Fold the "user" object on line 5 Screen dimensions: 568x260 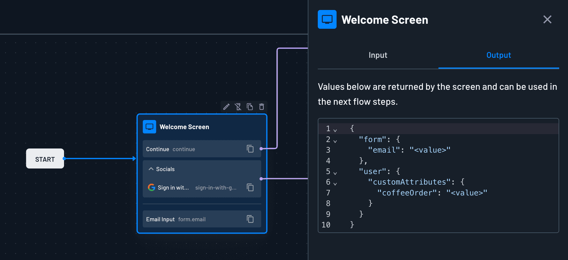point(335,173)
